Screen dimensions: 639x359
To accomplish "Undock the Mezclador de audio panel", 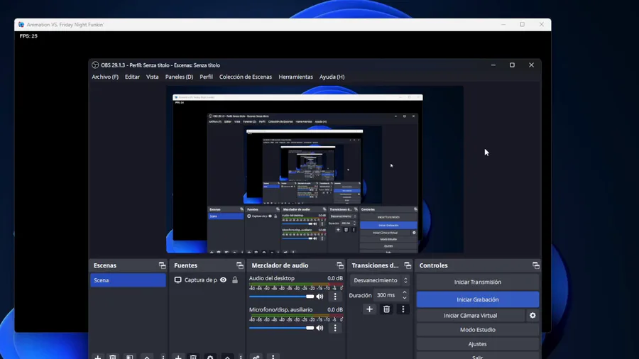I will (340, 265).
